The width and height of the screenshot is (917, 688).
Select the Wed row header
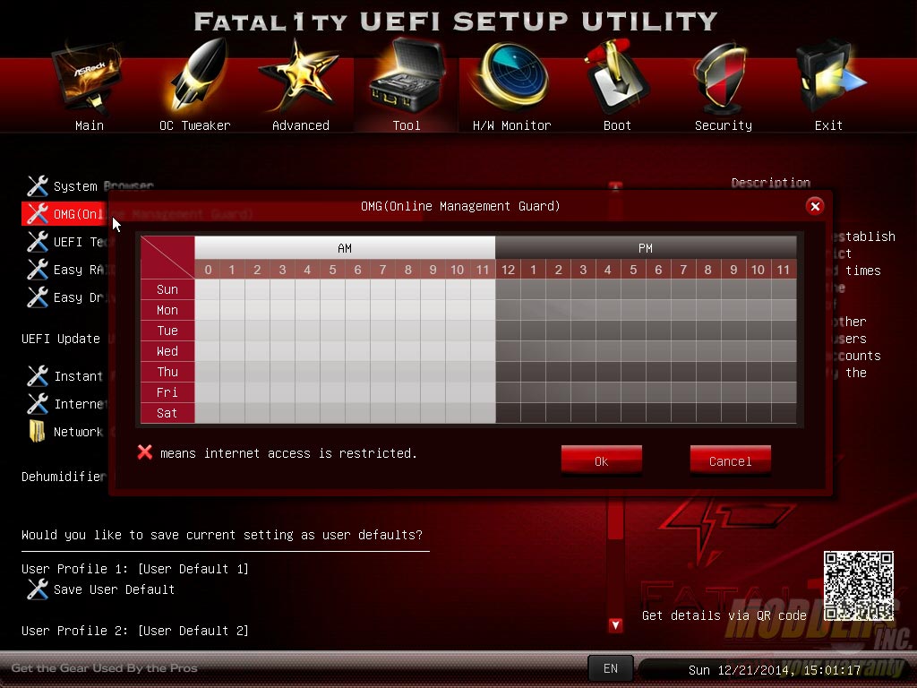[x=167, y=351]
